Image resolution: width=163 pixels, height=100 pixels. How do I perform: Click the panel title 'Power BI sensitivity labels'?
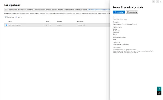128,7
